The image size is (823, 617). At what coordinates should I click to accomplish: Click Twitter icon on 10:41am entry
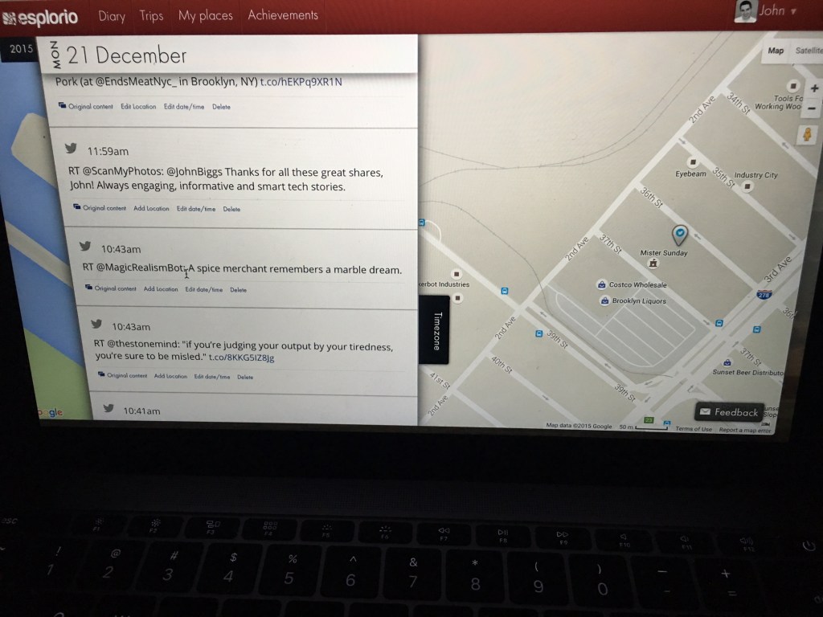click(109, 408)
